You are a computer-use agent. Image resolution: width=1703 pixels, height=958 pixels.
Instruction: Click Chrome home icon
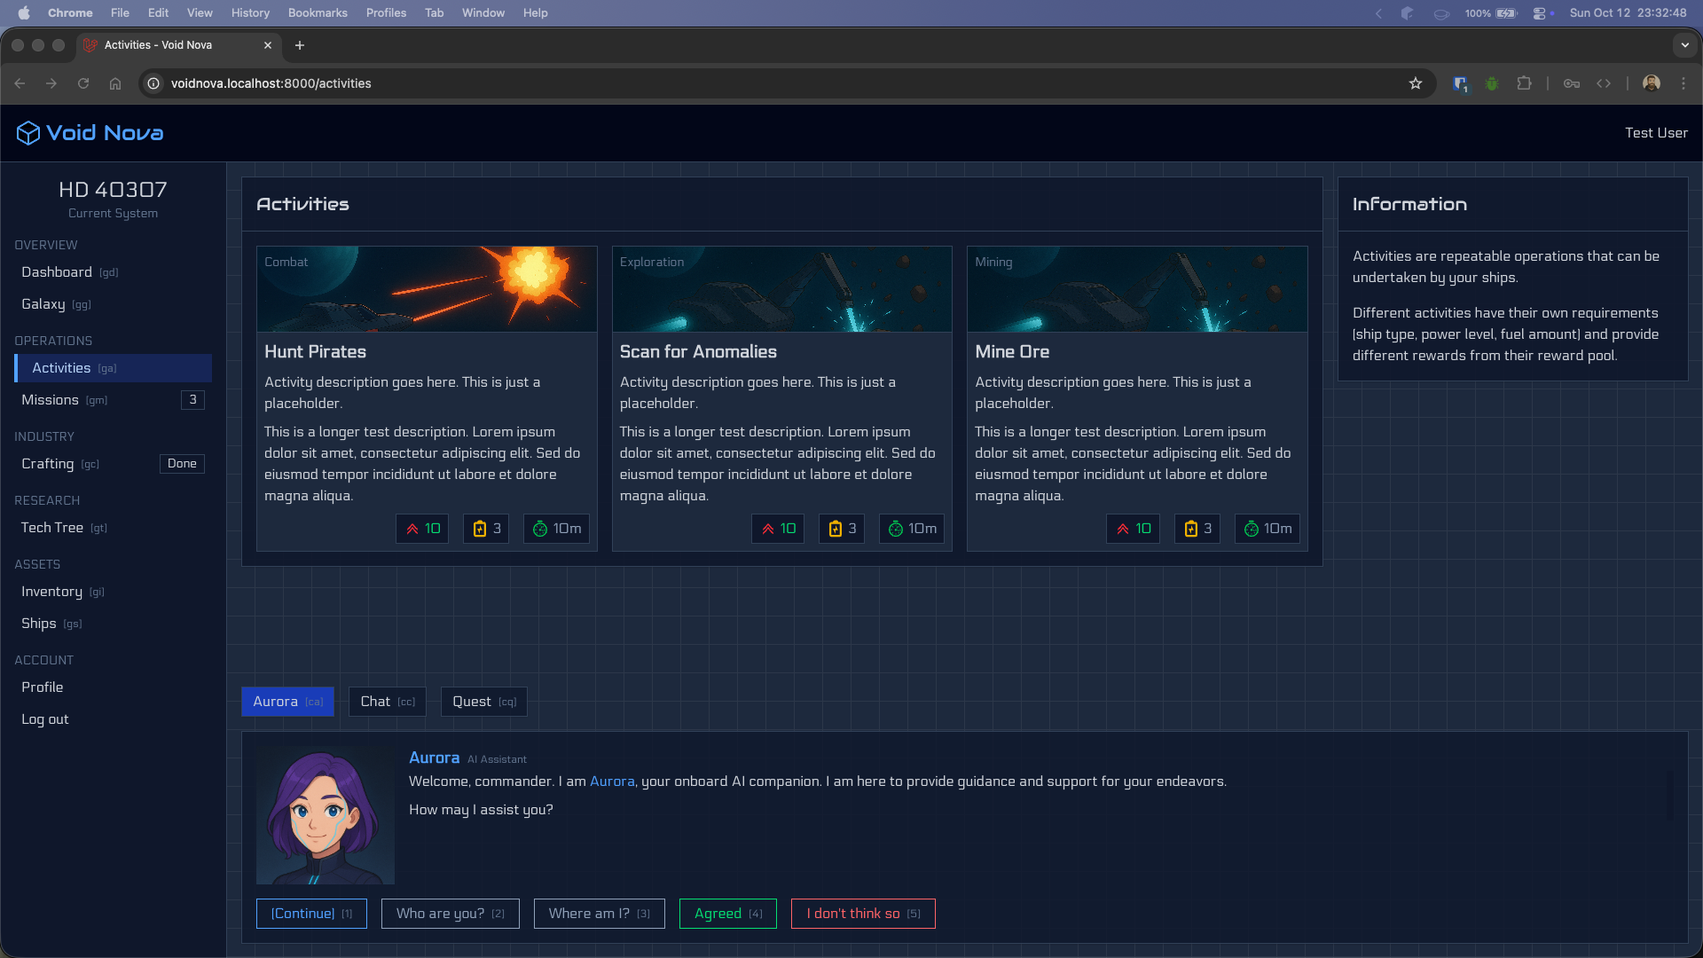pyautogui.click(x=115, y=83)
